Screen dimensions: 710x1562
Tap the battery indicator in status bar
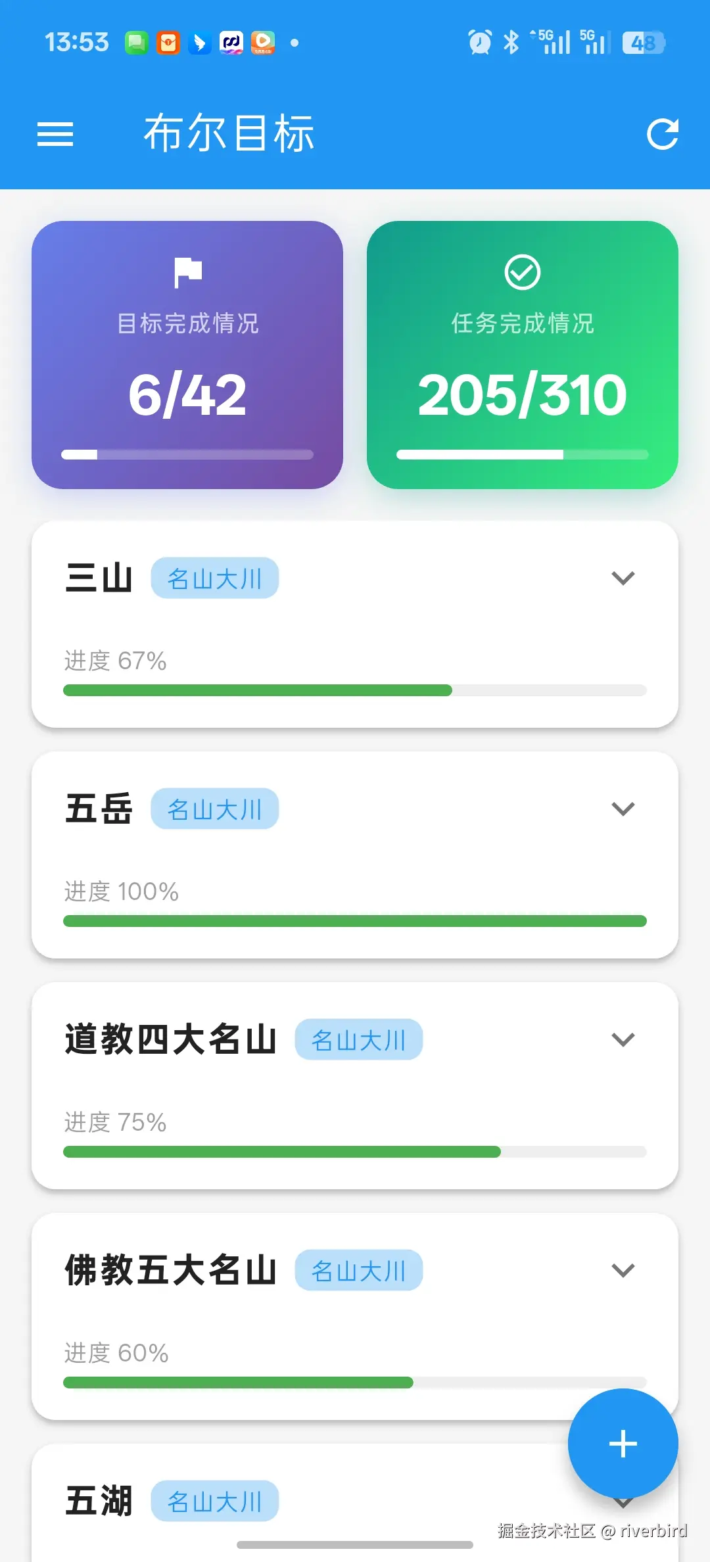click(x=644, y=43)
